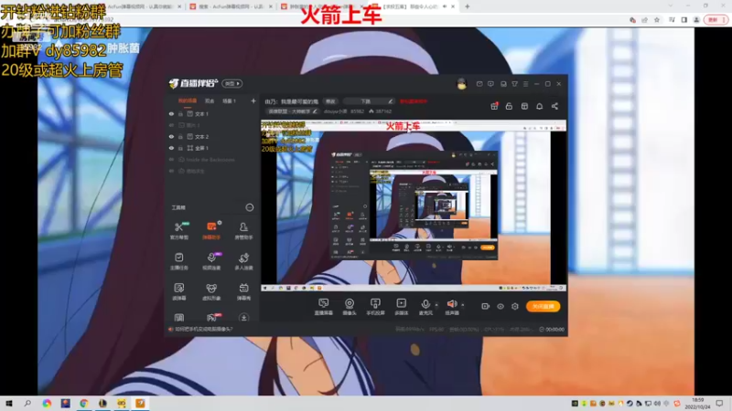Click the record video icon beside the orange button

(x=485, y=306)
